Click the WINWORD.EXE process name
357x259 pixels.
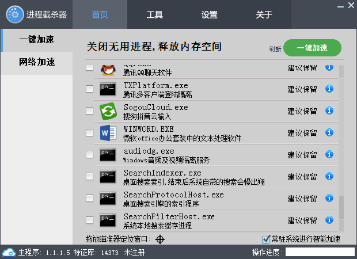tap(149, 129)
